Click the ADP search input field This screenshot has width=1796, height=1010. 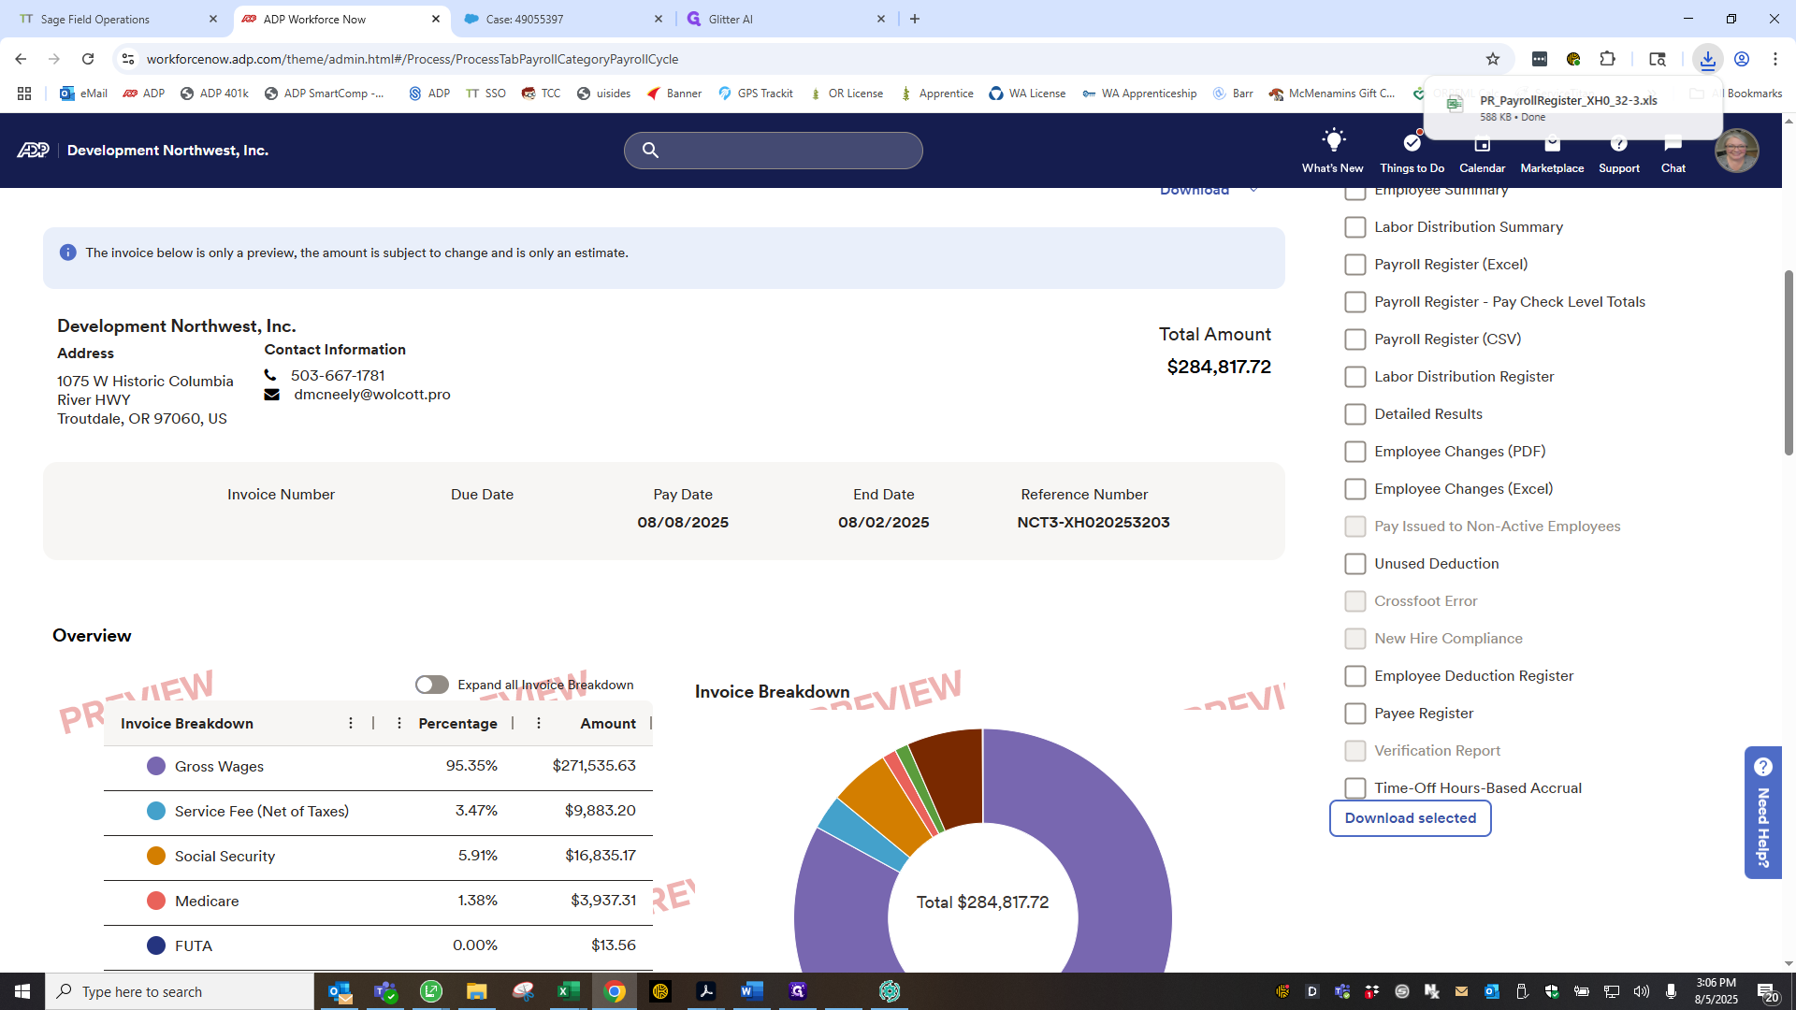(x=773, y=150)
